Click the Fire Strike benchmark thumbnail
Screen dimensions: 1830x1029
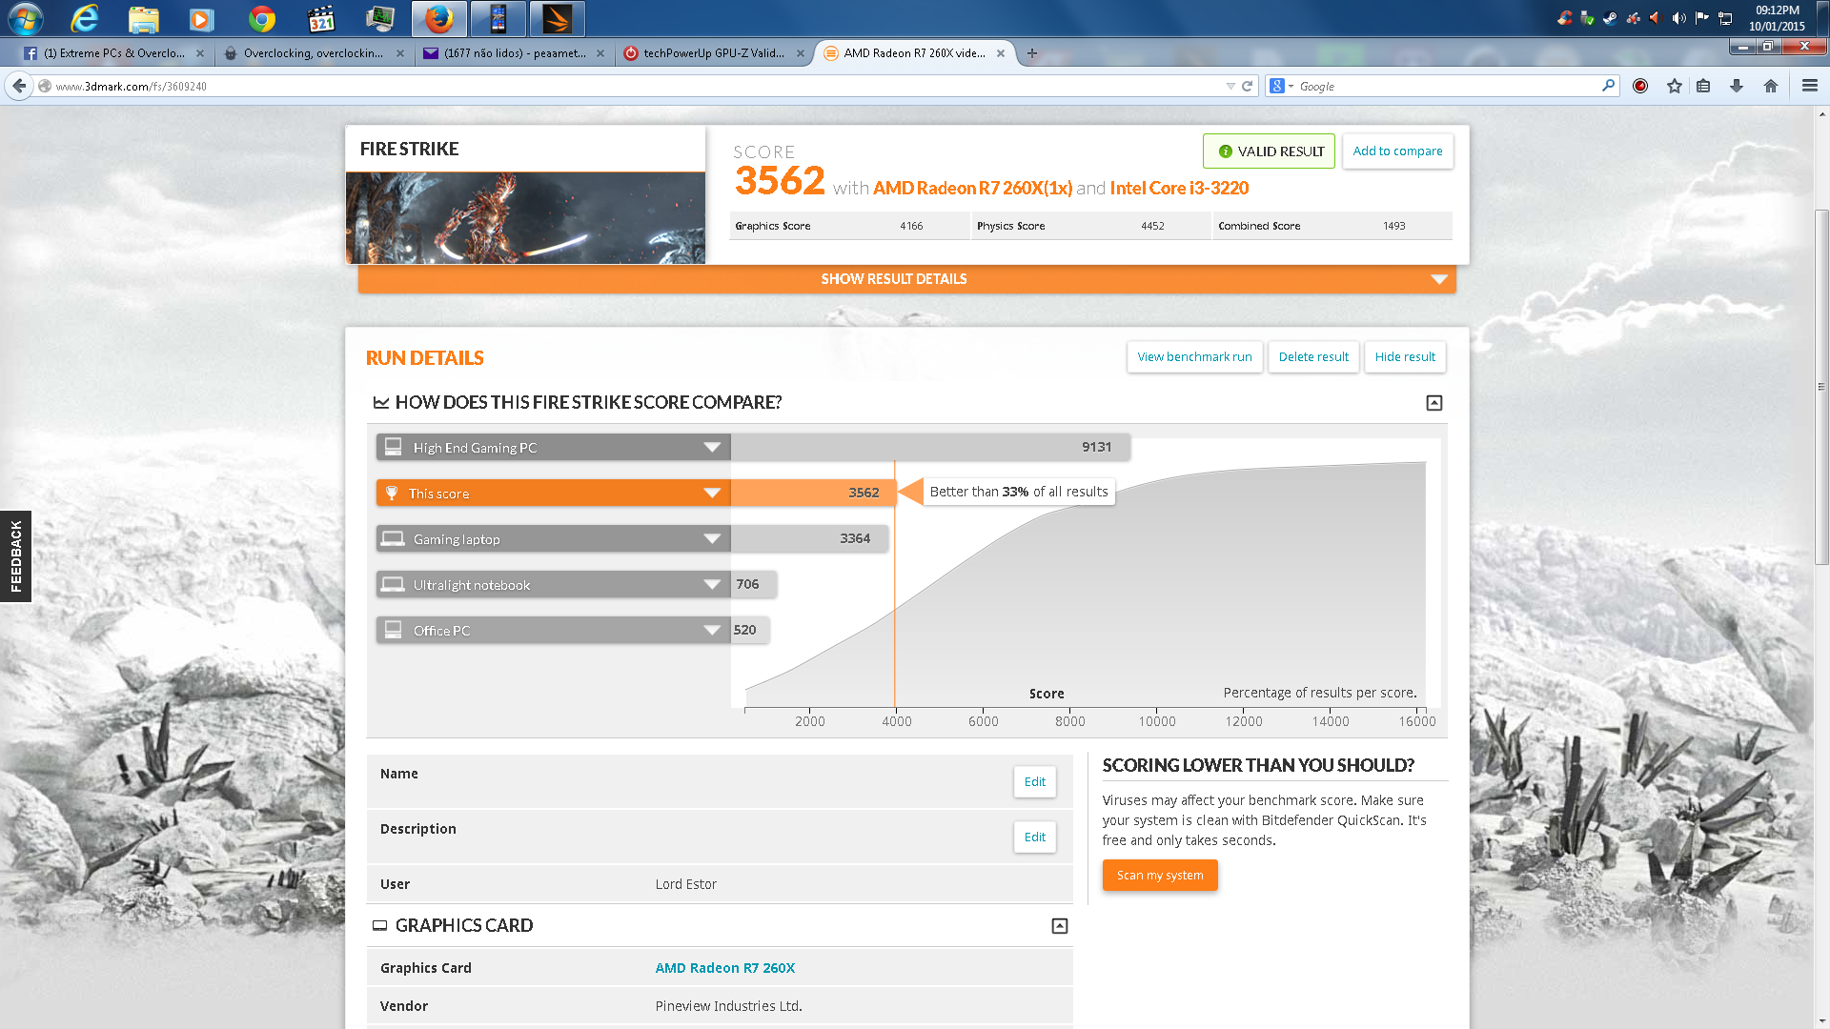click(525, 218)
